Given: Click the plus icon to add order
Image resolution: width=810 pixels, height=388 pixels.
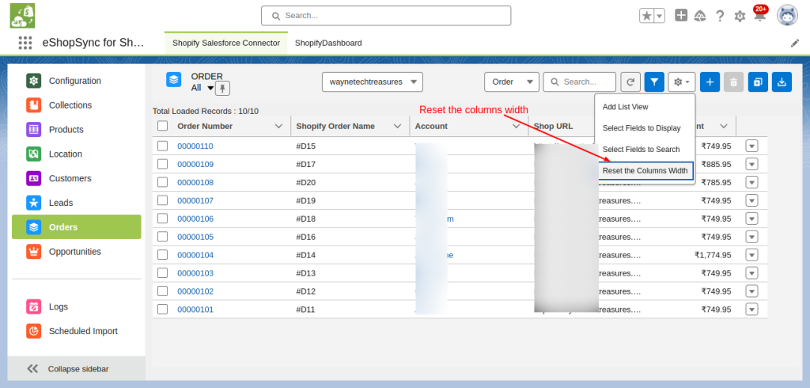Looking at the screenshot, I should tap(710, 82).
